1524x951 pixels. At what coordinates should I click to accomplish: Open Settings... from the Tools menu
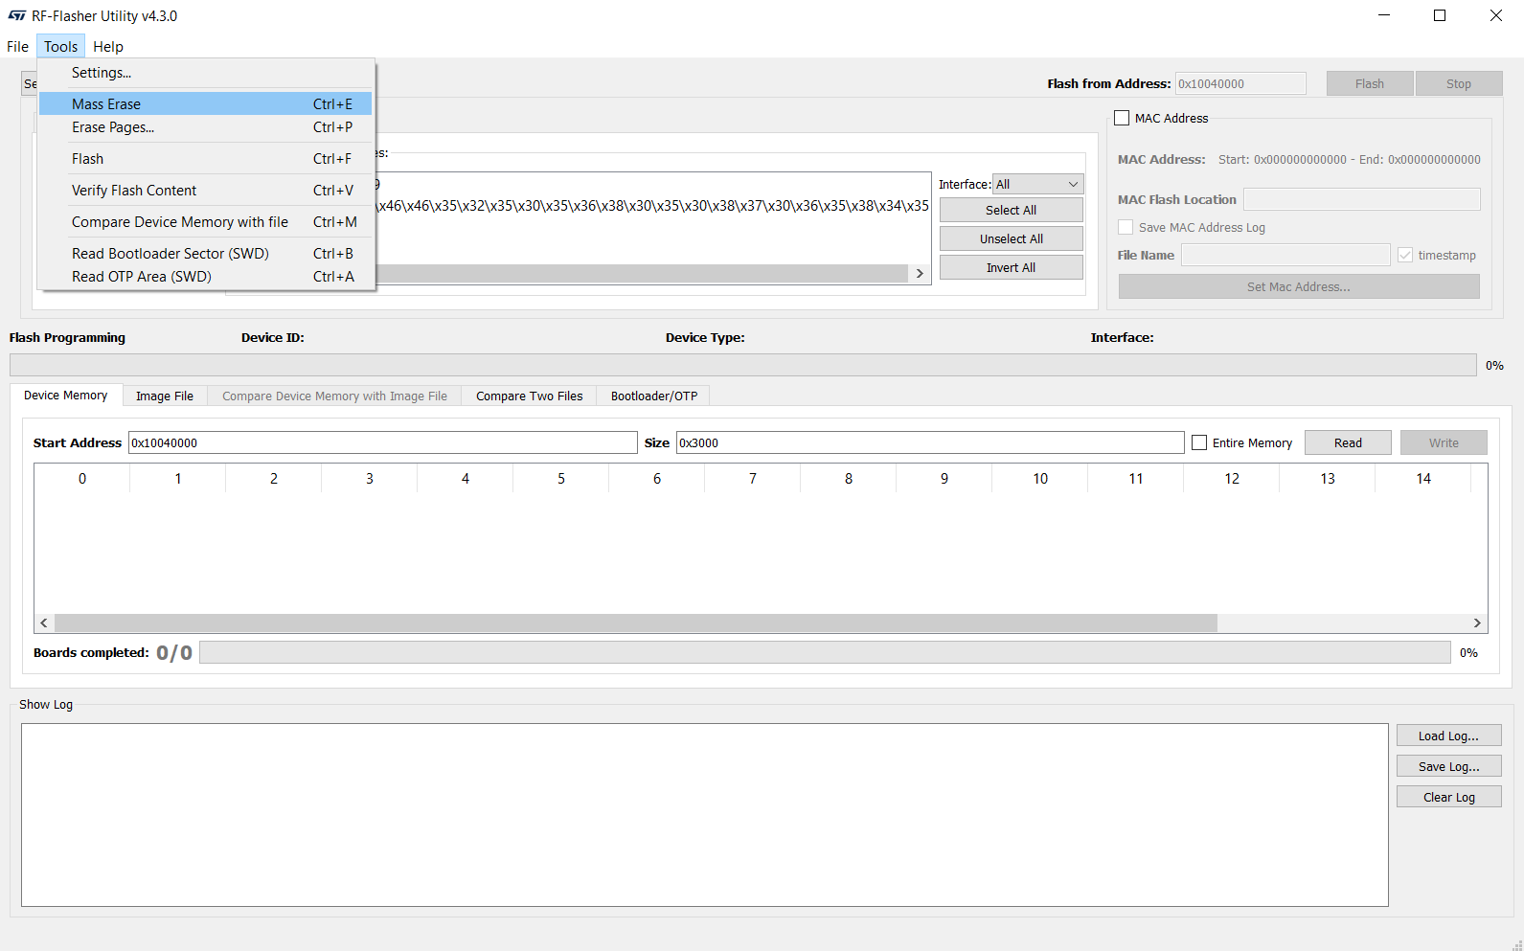[102, 73]
